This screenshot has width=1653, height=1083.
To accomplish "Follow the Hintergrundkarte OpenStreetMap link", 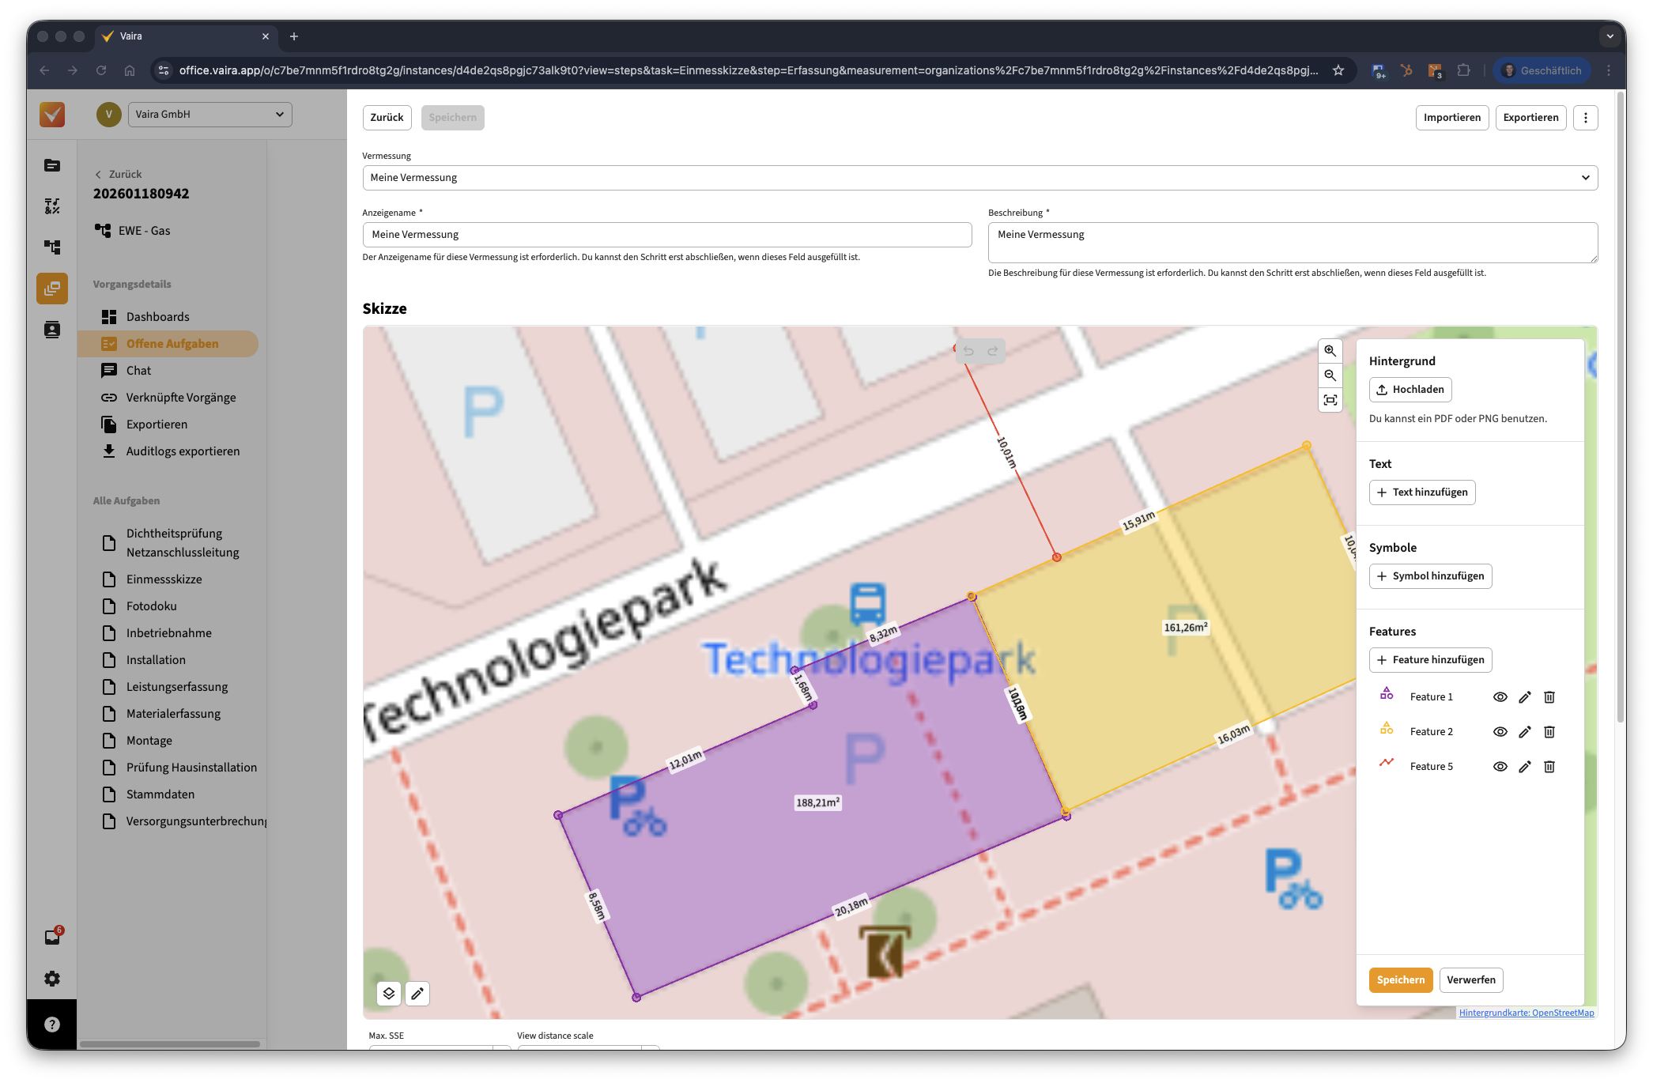I will [1526, 1013].
